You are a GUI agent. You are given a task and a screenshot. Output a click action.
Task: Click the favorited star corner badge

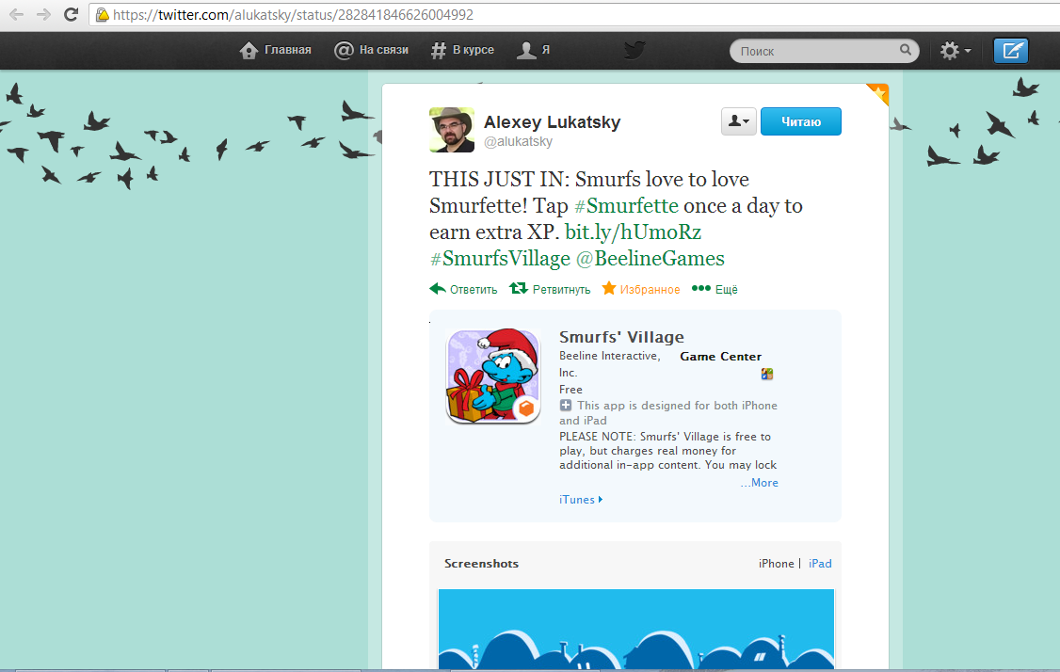[878, 93]
